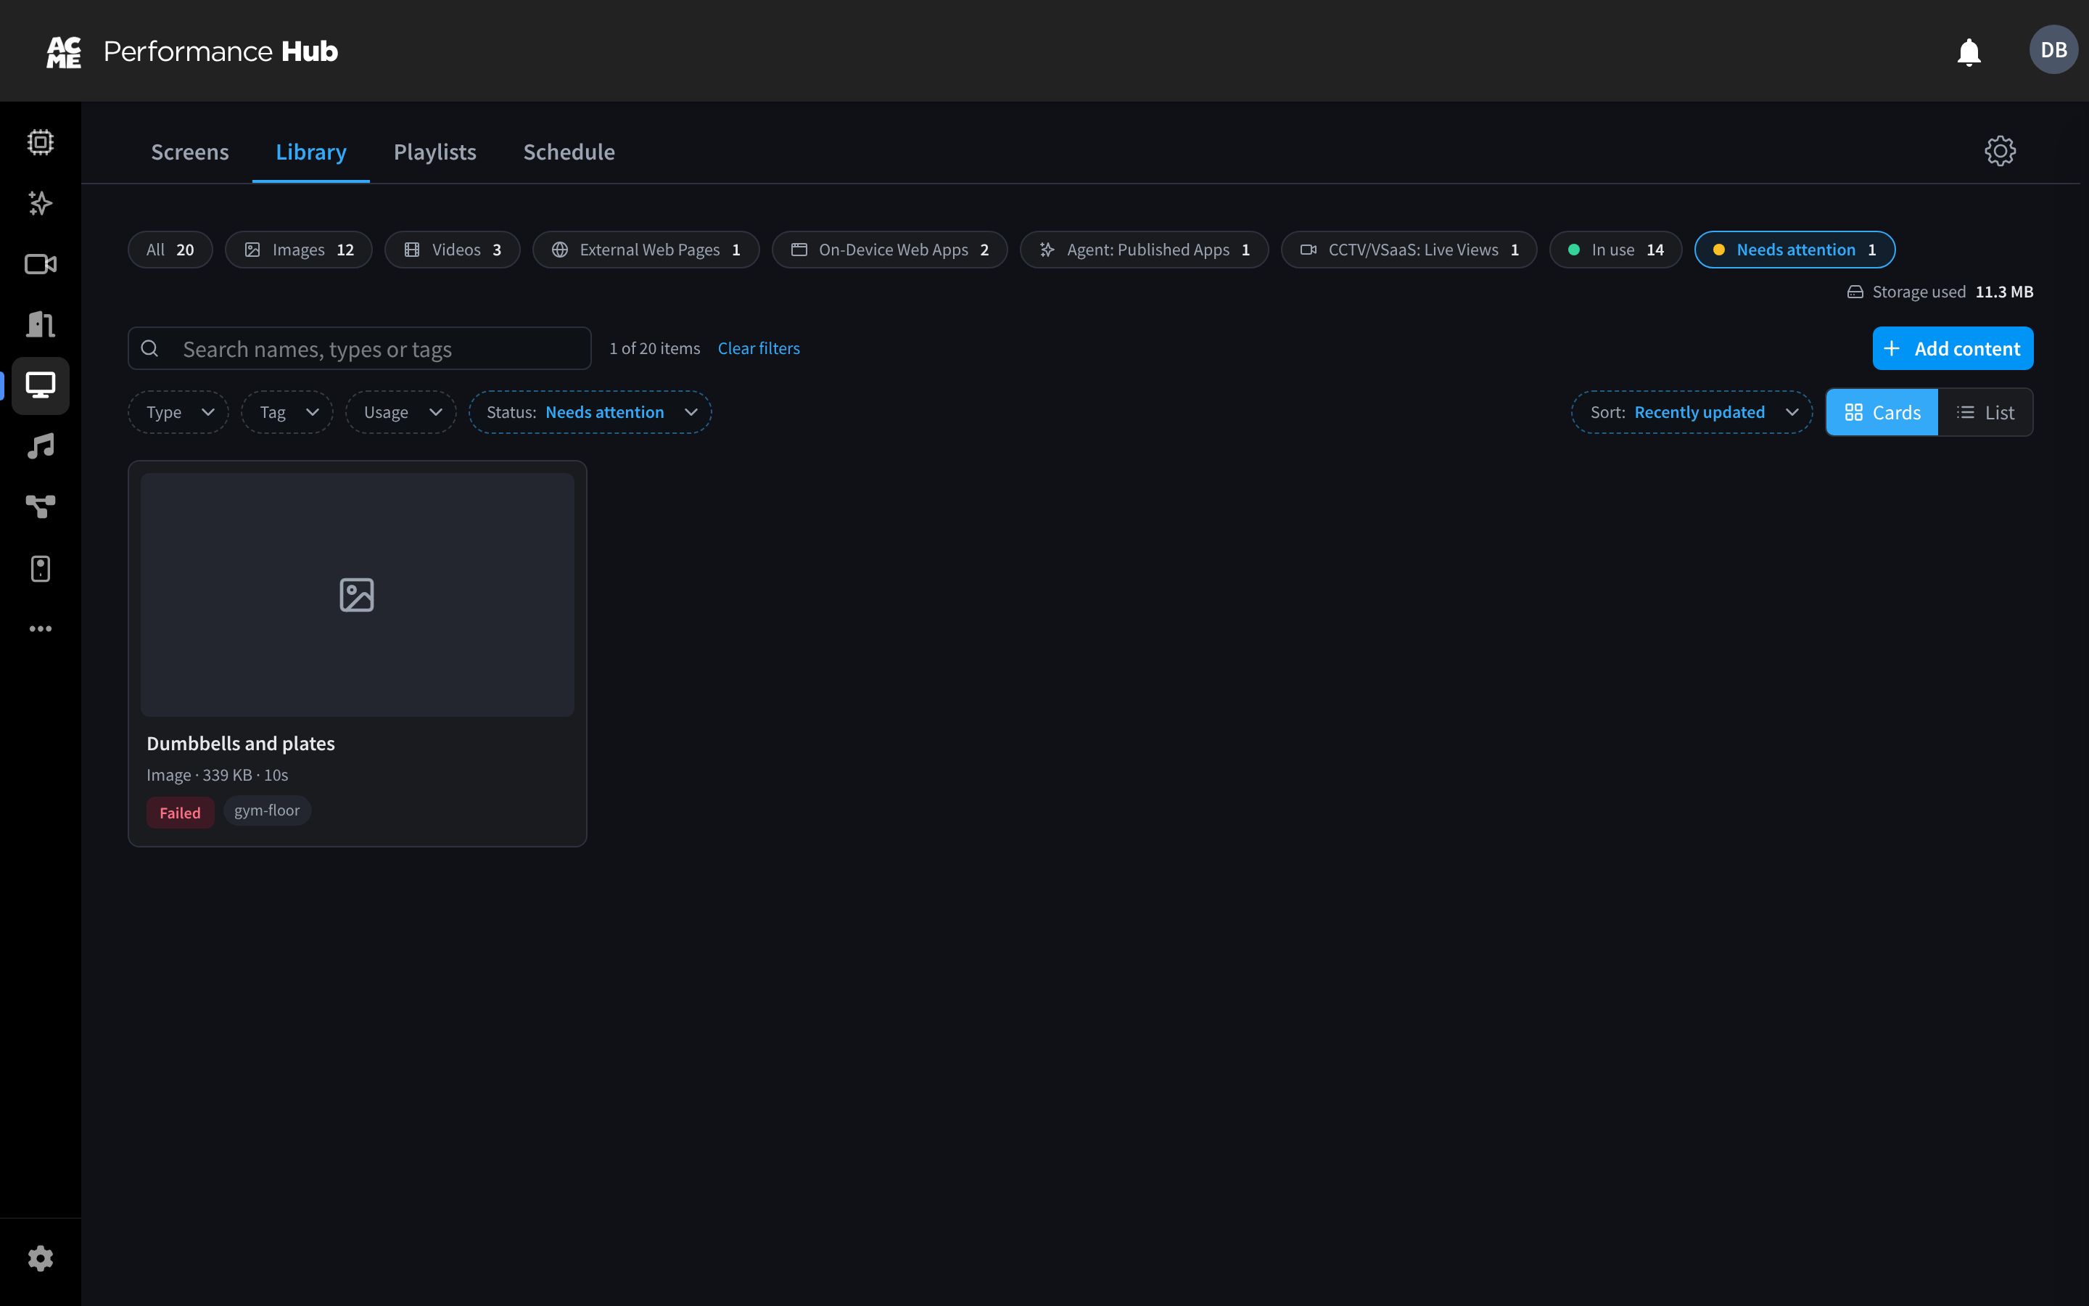Viewport: 2089px width, 1306px height.
Task: Click the ACME logo
Action: point(64,52)
